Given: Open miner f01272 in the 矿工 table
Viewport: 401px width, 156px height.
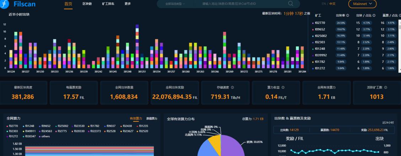Looking at the screenshot, I should [x=320, y=68].
